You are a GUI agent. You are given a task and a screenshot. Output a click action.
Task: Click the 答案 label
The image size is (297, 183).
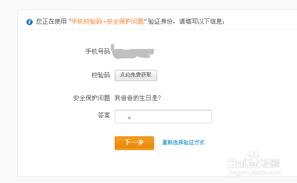point(104,115)
